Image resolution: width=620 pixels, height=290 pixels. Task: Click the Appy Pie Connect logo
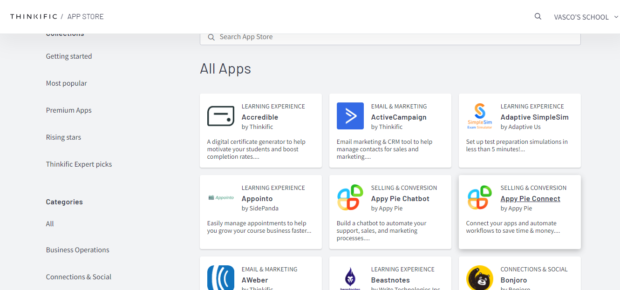(480, 197)
